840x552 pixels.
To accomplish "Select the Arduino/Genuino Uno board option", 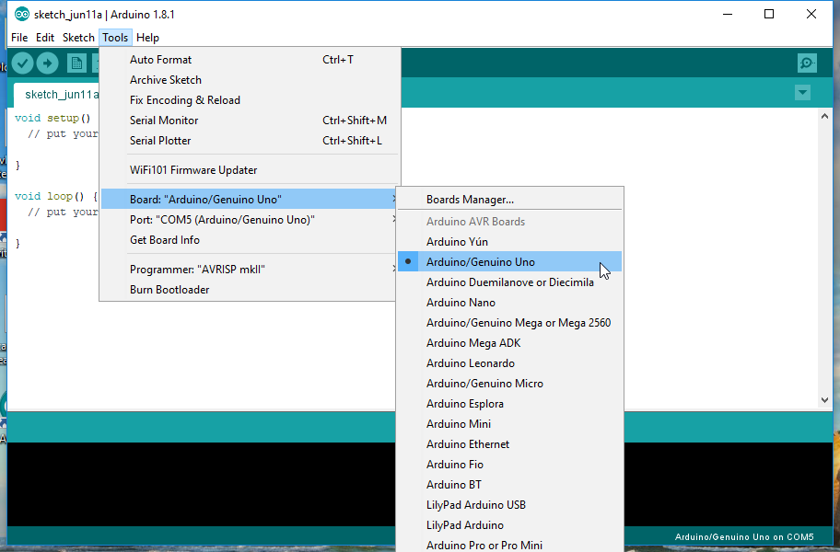I will [x=509, y=262].
